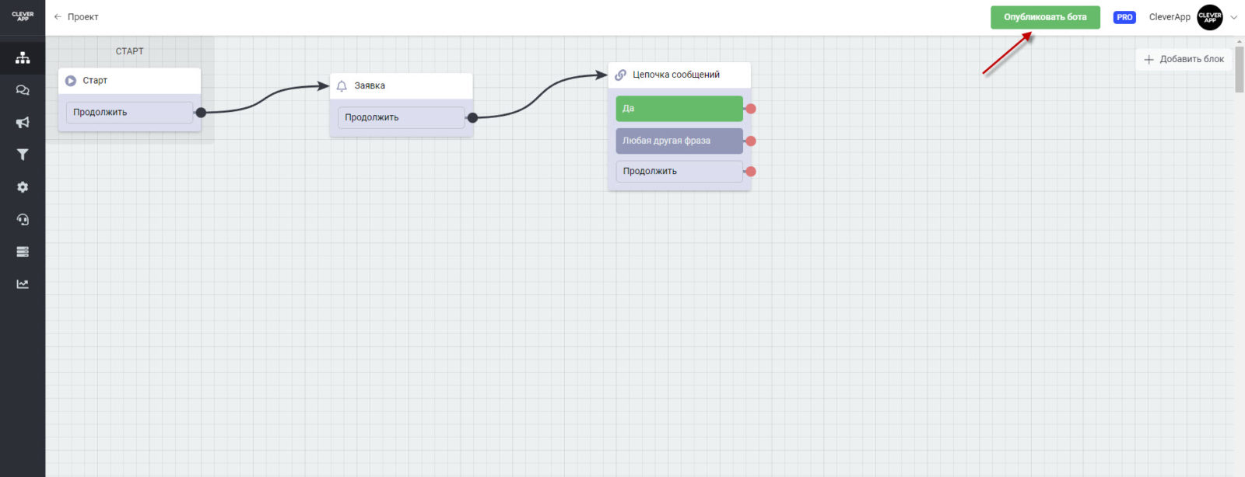Open the analytics chart icon in sidebar
The height and width of the screenshot is (477, 1245).
pyautogui.click(x=23, y=284)
